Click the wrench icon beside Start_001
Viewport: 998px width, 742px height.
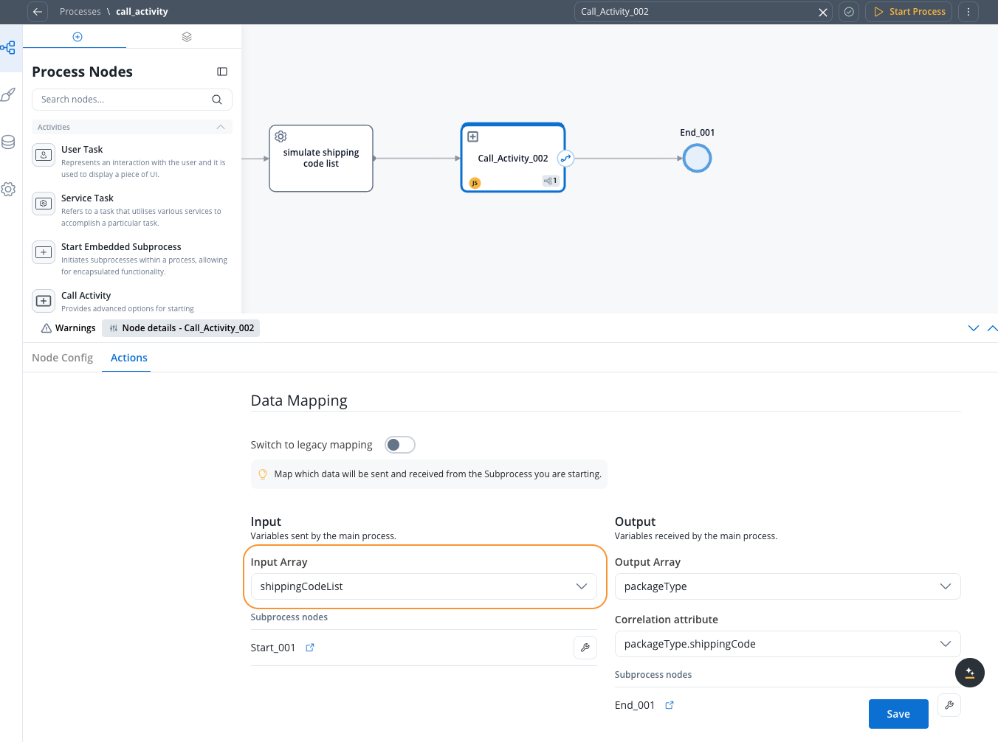tap(585, 648)
